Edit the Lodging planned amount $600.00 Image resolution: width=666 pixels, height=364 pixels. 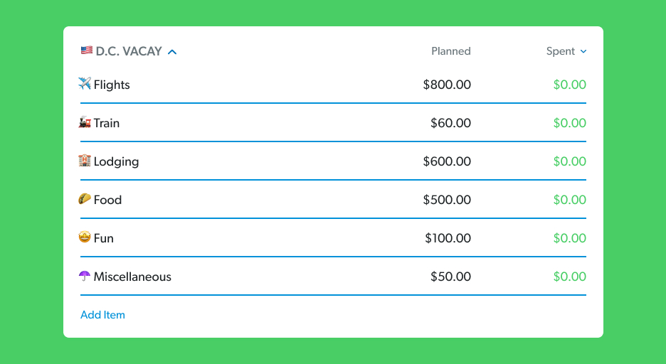coord(447,161)
